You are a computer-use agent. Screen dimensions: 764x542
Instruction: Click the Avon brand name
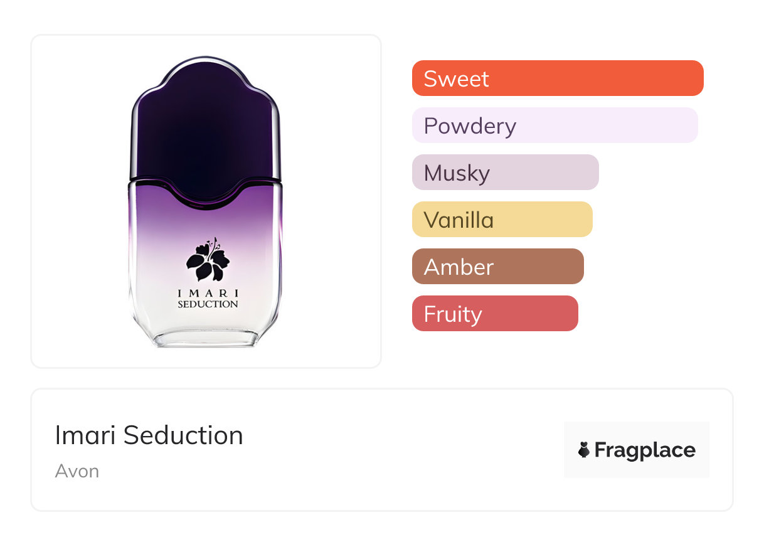[x=77, y=471]
